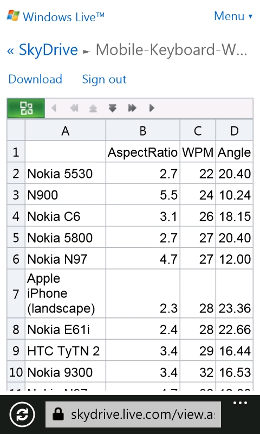Select column A header
Image resolution: width=260 pixels, height=434 pixels.
(x=65, y=130)
